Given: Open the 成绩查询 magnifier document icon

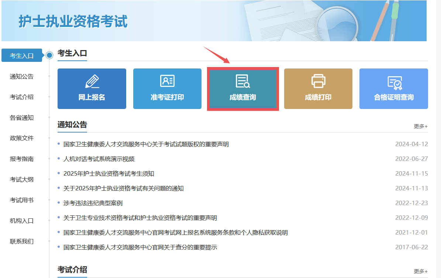Looking at the screenshot, I should (243, 81).
